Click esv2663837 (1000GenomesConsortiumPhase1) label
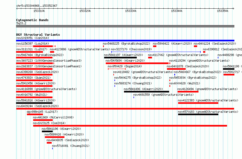Viewport: 242px width, 159px height. click(x=49, y=66)
